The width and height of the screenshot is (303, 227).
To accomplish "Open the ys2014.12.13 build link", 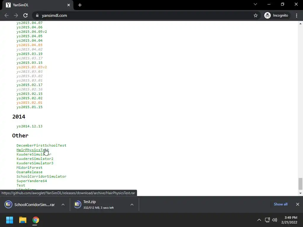I will 29,126.
